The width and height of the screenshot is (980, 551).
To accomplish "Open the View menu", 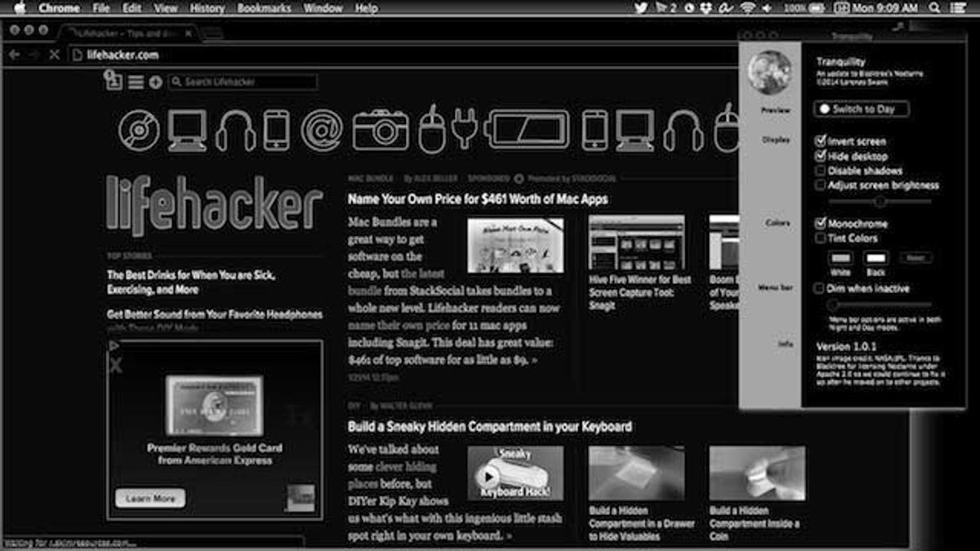I will pos(166,8).
